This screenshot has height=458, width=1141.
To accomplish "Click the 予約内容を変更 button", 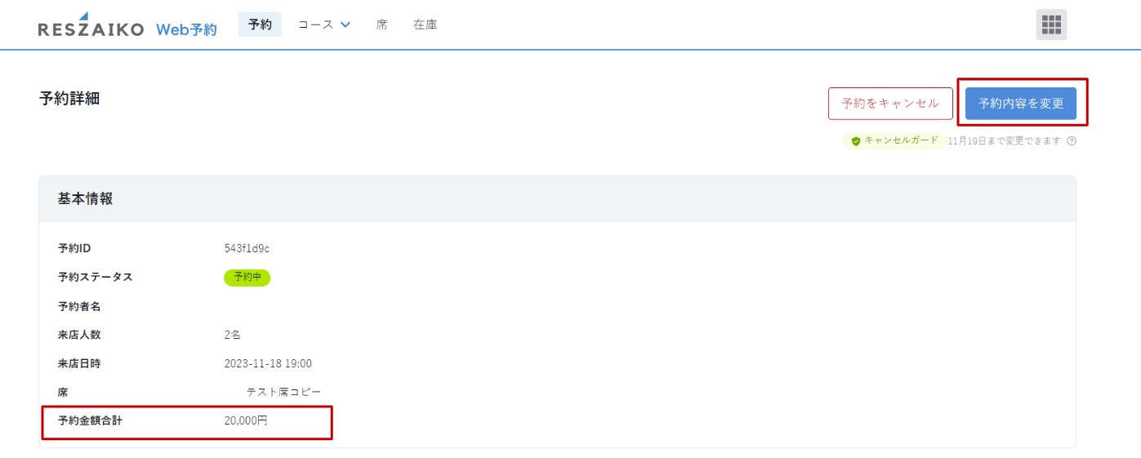I will pyautogui.click(x=1020, y=104).
